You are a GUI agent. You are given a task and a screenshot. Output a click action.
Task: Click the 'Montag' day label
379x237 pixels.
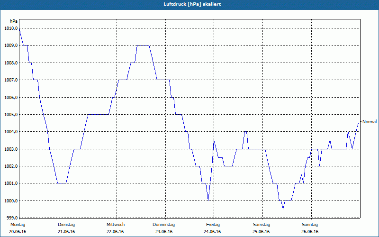pos(18,225)
